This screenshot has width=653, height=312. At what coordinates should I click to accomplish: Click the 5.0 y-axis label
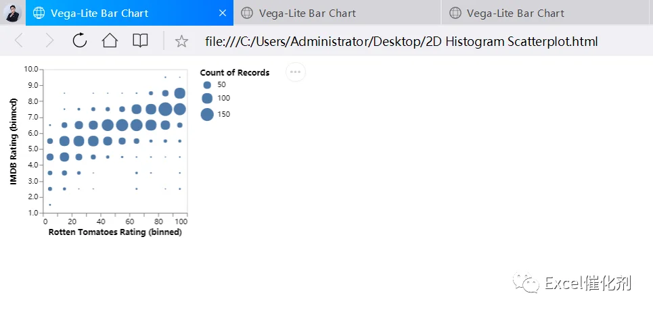[x=33, y=149]
